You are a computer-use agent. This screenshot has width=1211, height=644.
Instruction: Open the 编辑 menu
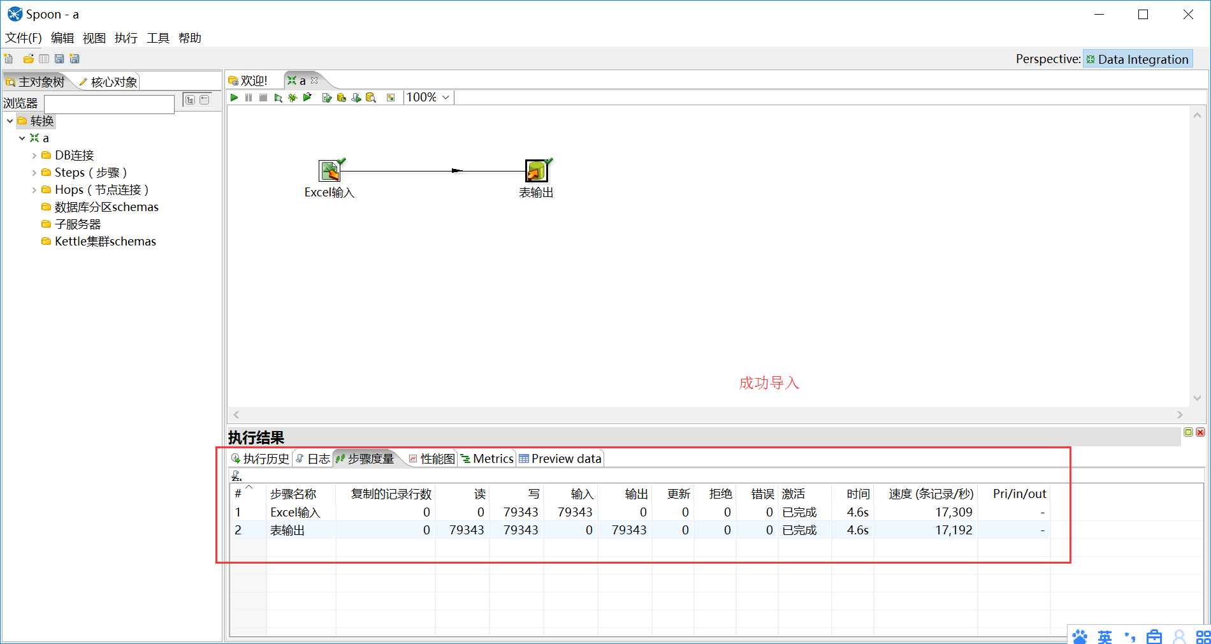[62, 38]
